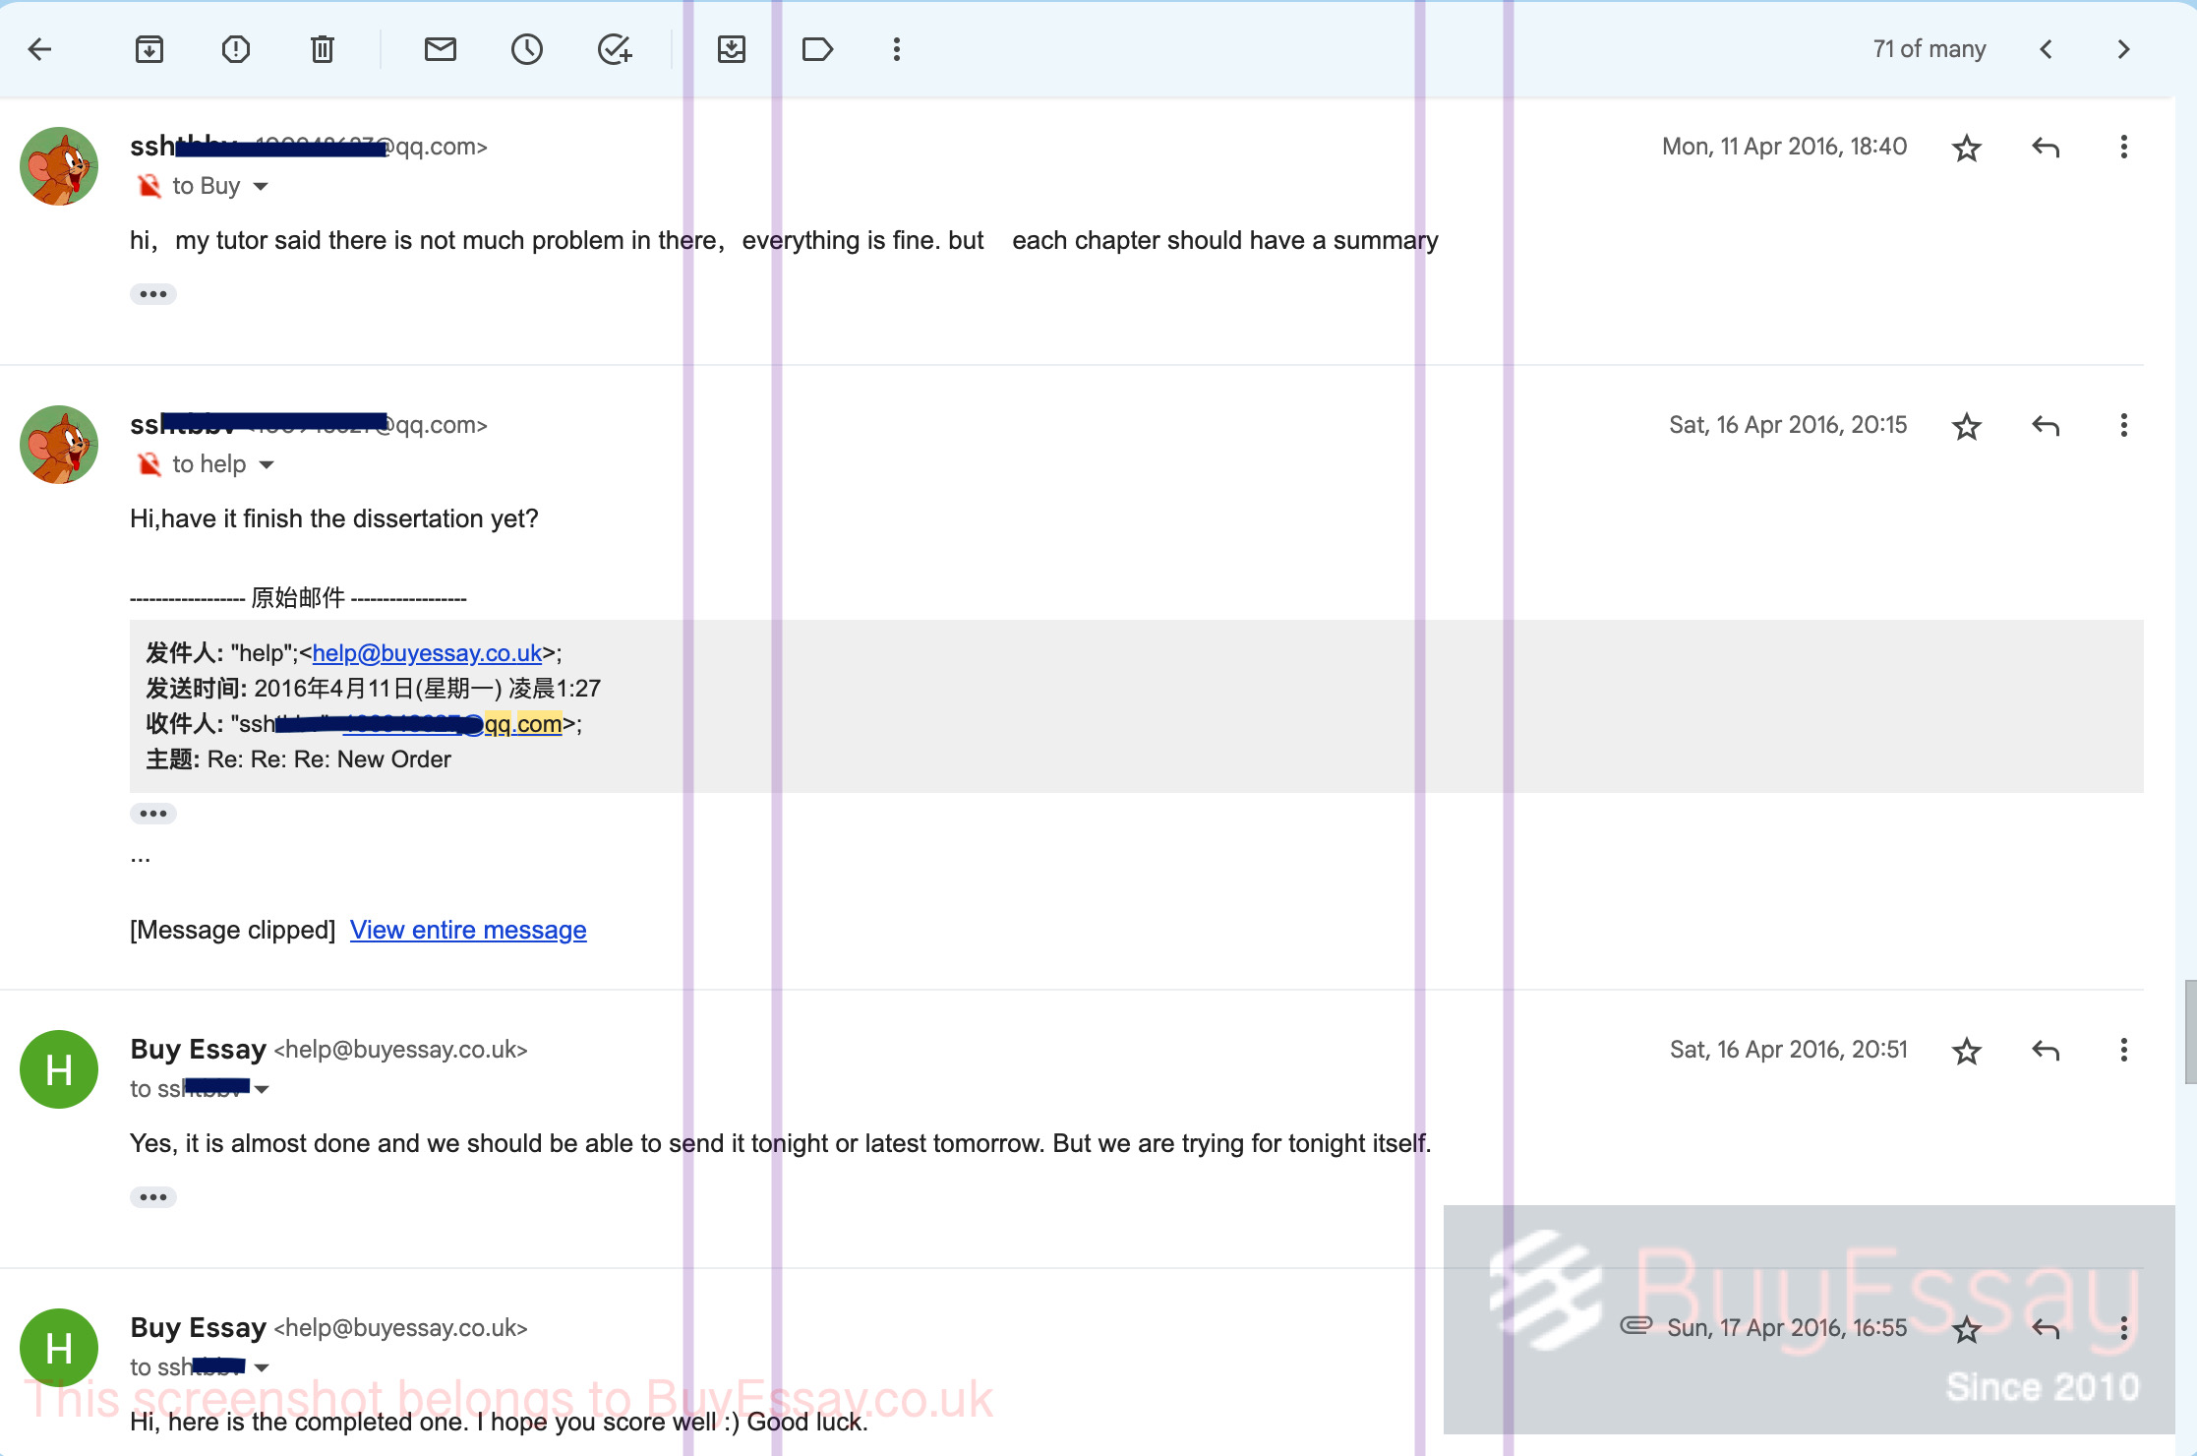Go to older conversation arrow

[x=2123, y=49]
